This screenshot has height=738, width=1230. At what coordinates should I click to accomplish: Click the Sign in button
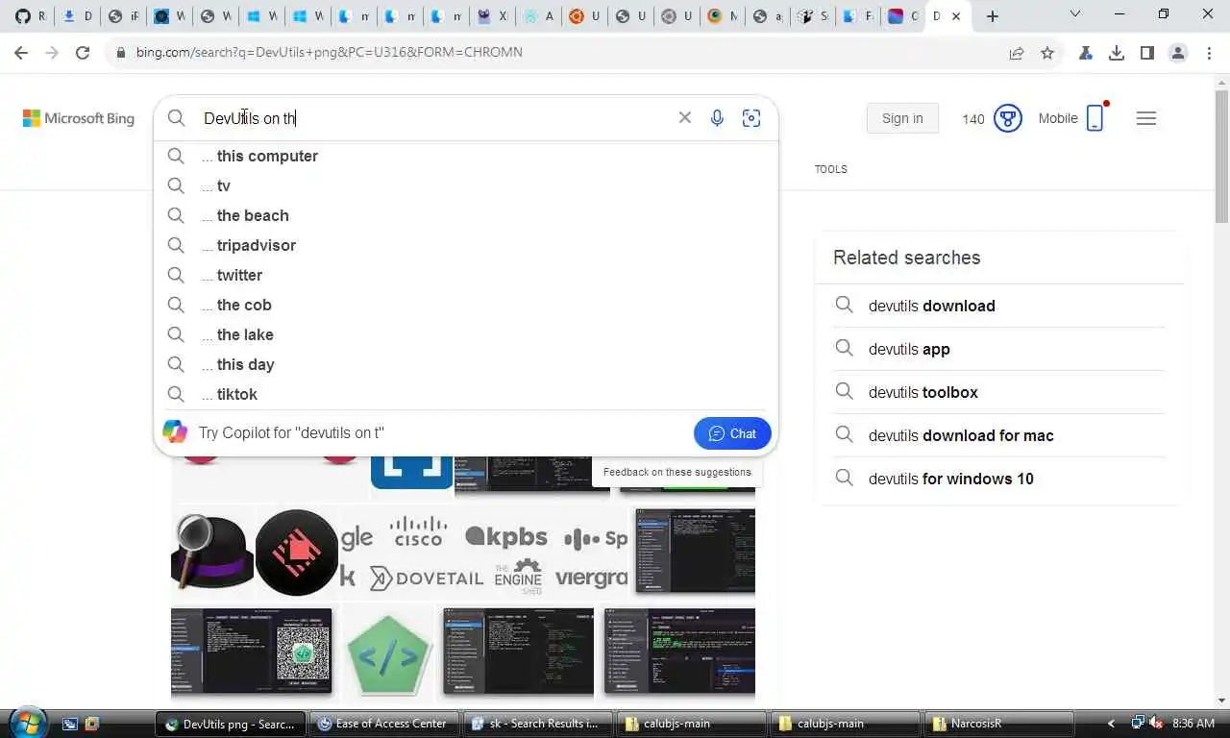(x=902, y=118)
